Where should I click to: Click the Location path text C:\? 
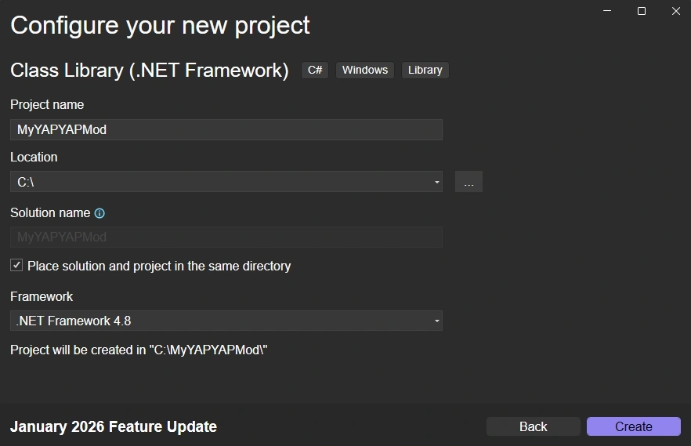26,182
